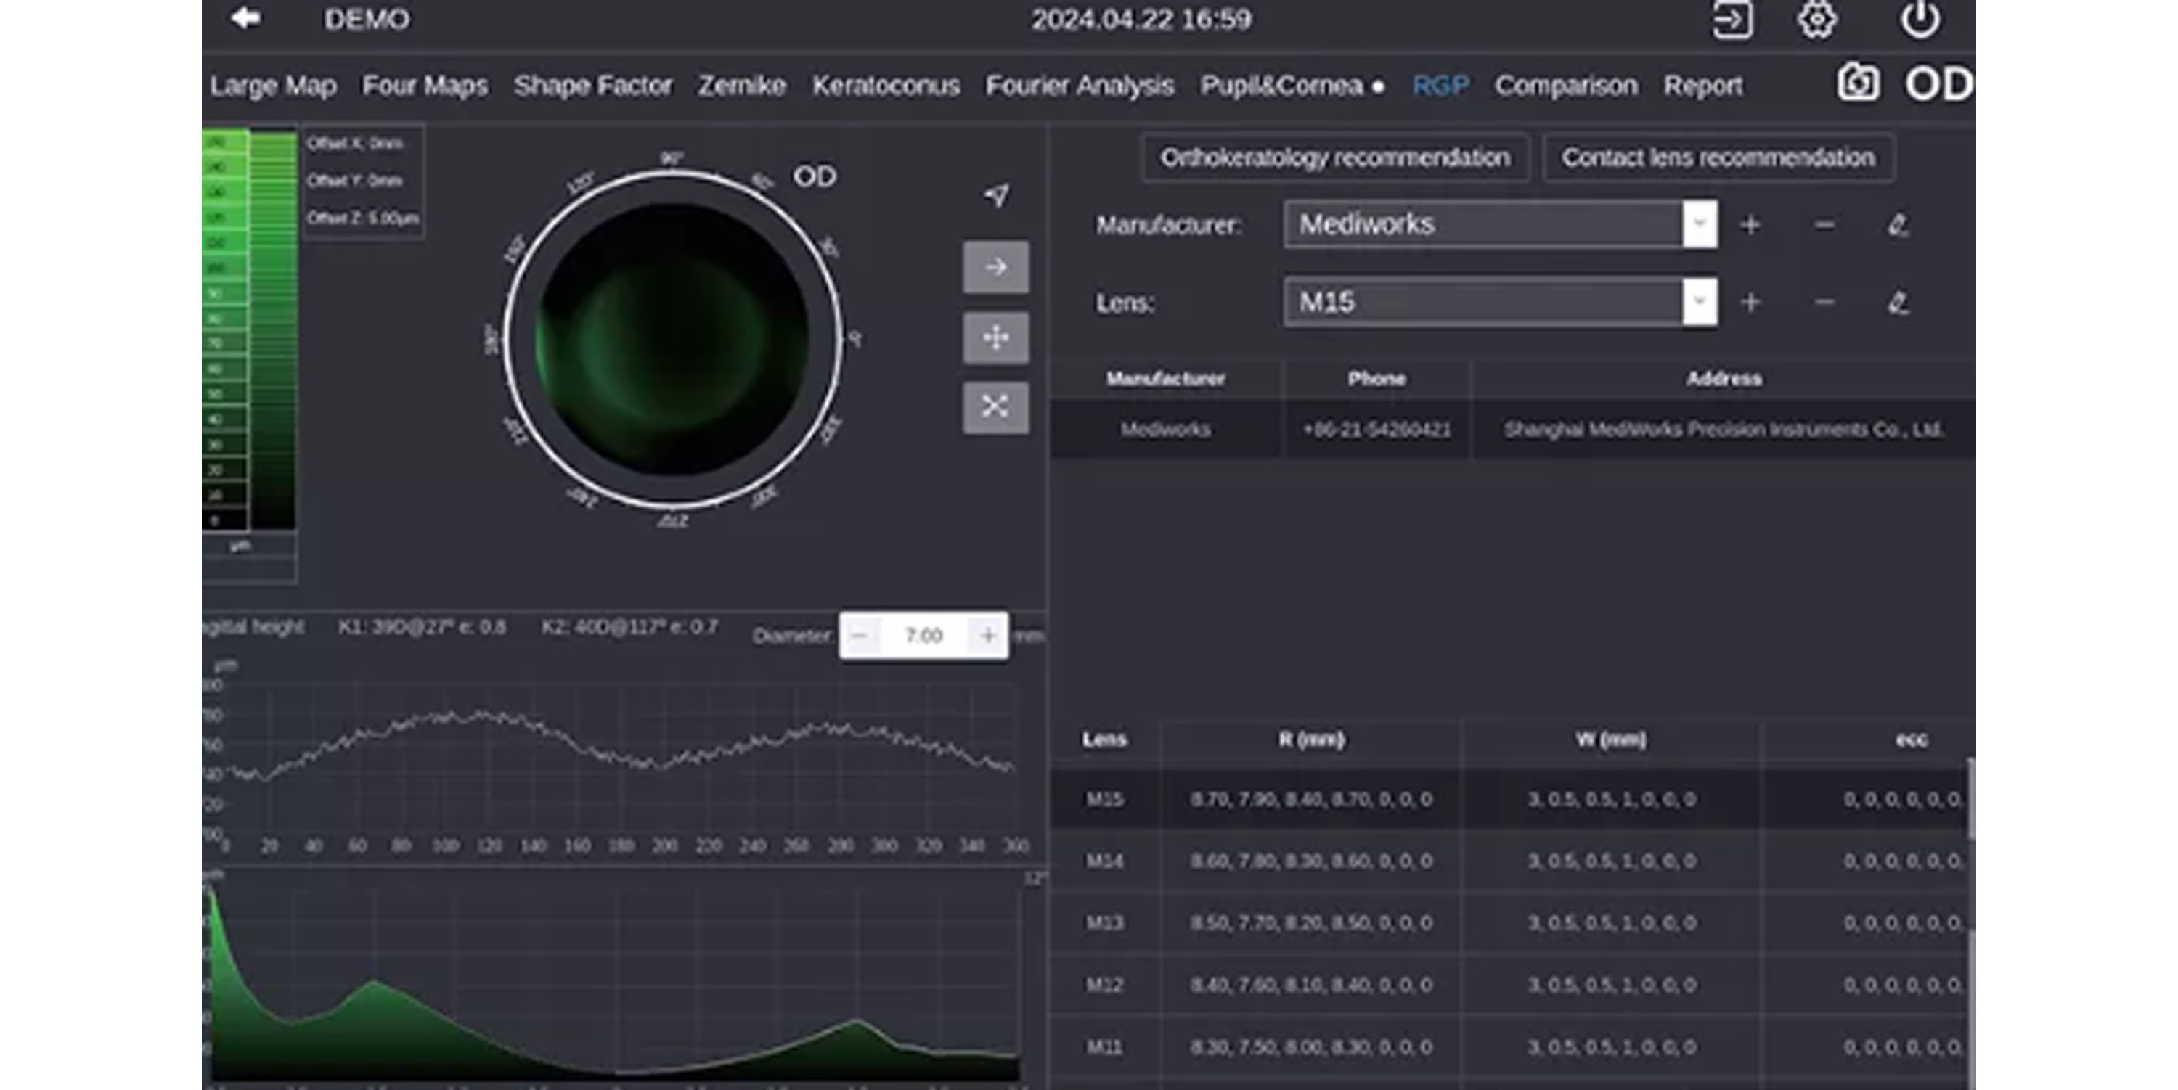Switch to the Keratoconus tab
The height and width of the screenshot is (1090, 2178).
pyautogui.click(x=885, y=86)
